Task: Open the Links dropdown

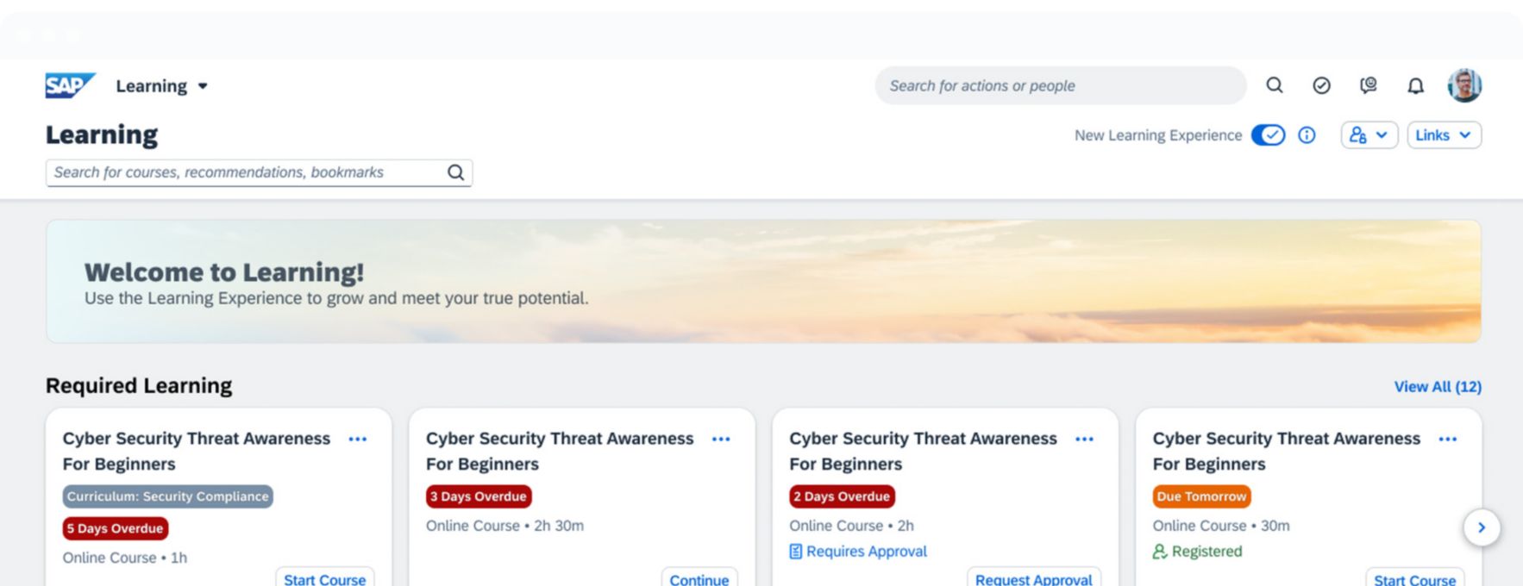Action: 1444,135
